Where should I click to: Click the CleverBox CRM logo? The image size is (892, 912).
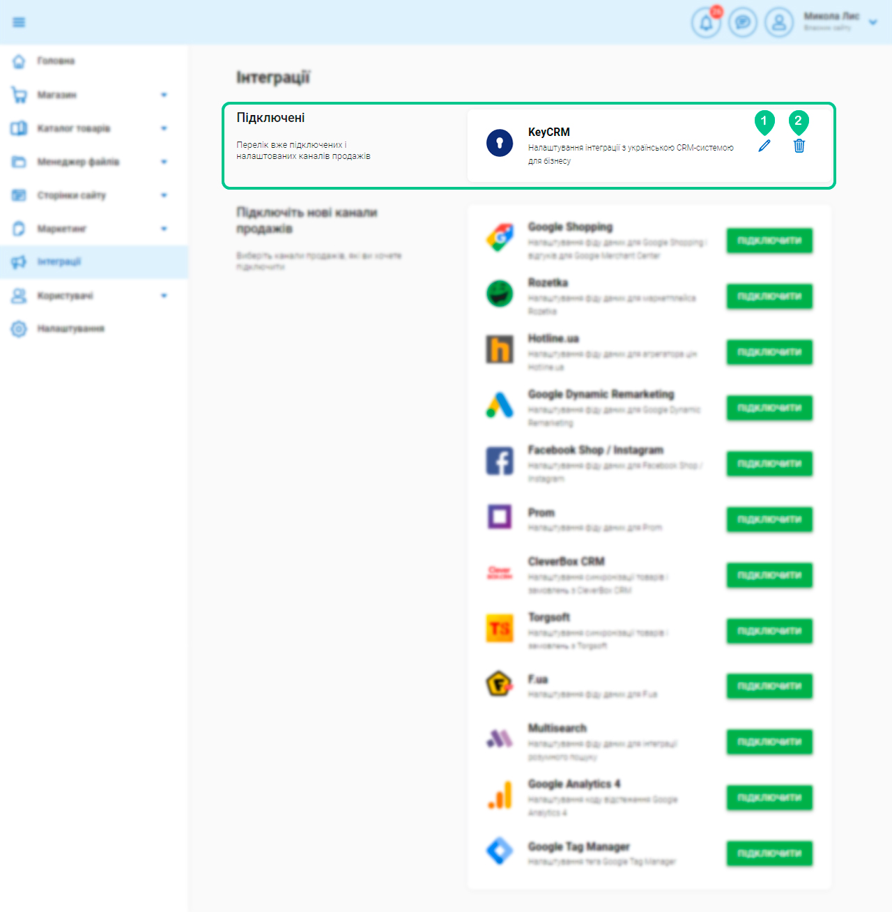click(x=500, y=572)
